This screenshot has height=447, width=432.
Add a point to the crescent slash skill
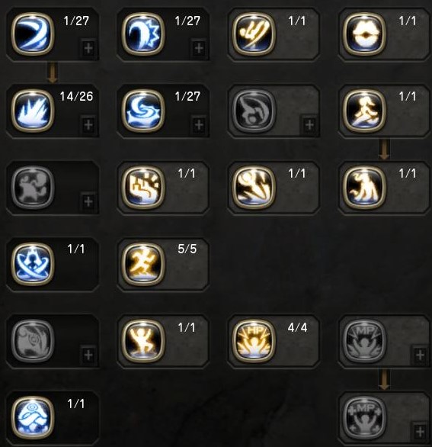88,48
